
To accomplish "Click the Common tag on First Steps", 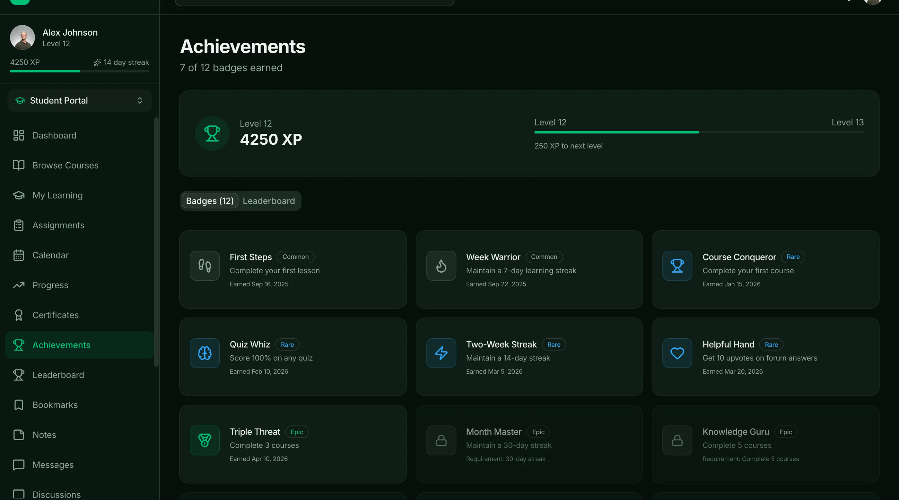I will point(295,257).
